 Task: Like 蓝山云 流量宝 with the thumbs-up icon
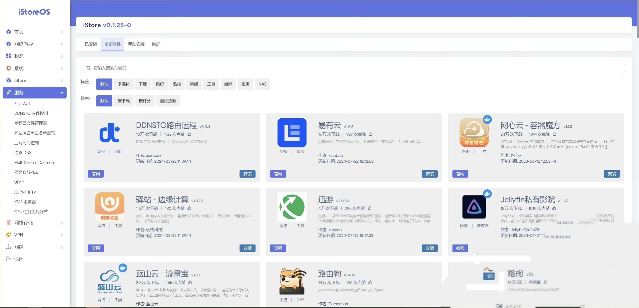click(x=190, y=282)
